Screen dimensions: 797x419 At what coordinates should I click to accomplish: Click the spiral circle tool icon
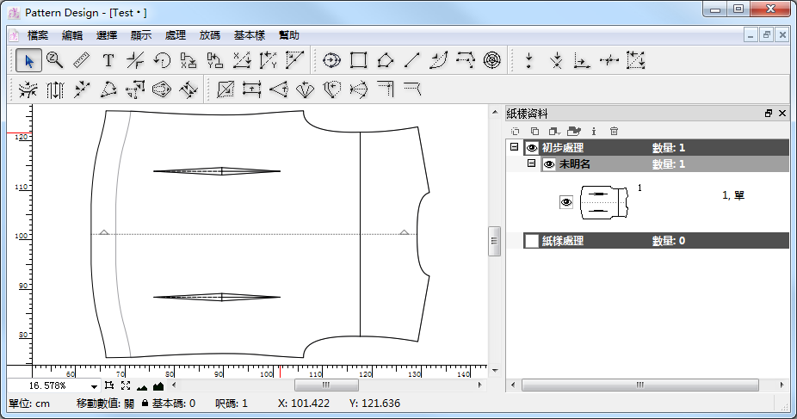[492, 60]
